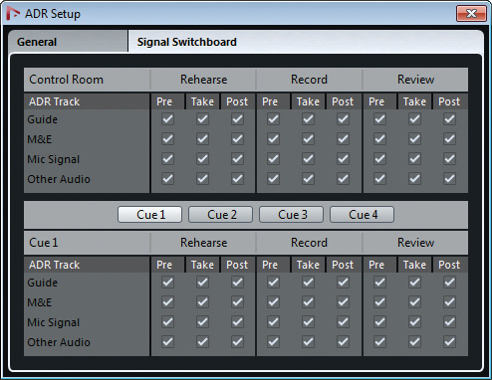Toggle Control Room Mic Signal Rehearse Take
This screenshot has width=492, height=380.
click(202, 159)
